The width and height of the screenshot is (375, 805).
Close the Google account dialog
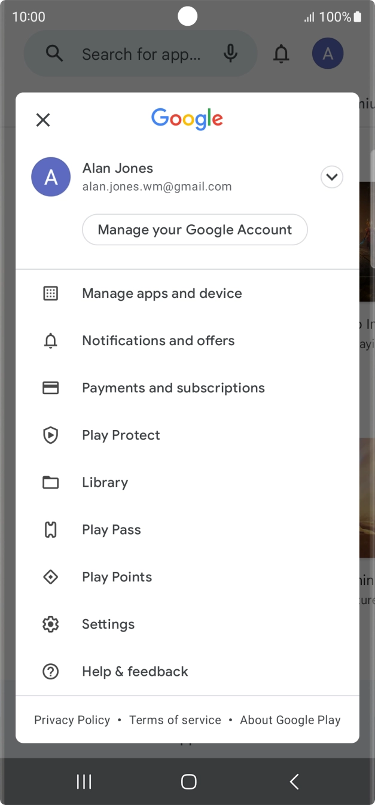click(43, 120)
